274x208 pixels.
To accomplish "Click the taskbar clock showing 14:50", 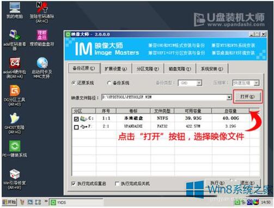I will click(266, 202).
